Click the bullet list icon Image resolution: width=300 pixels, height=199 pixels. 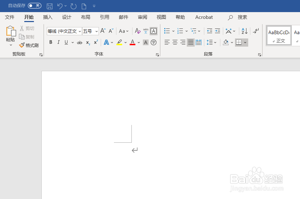[167, 31]
